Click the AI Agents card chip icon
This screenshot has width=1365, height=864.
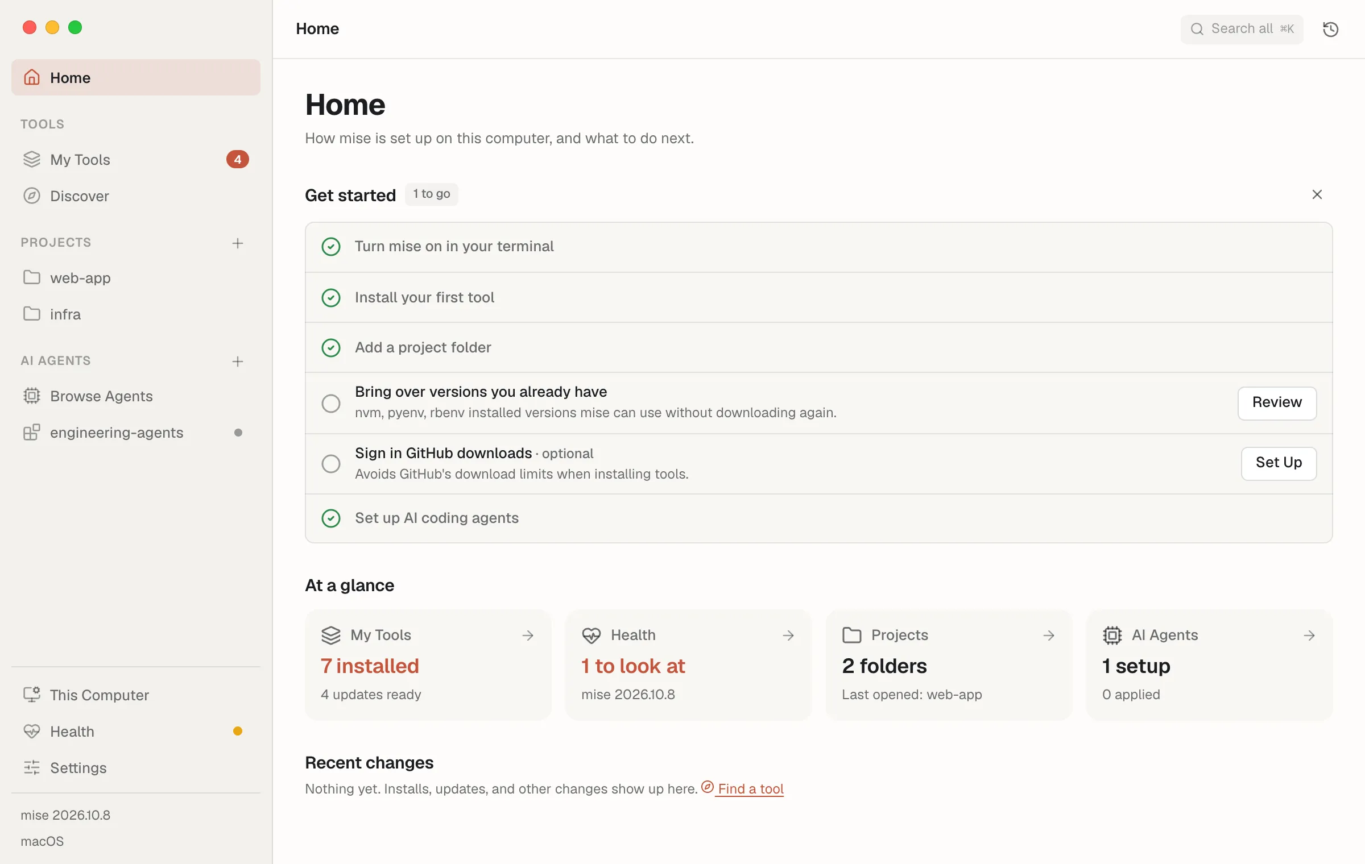tap(1112, 635)
